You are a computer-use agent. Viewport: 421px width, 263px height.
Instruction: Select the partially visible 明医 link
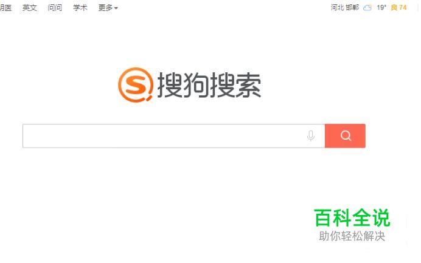[x=5, y=8]
